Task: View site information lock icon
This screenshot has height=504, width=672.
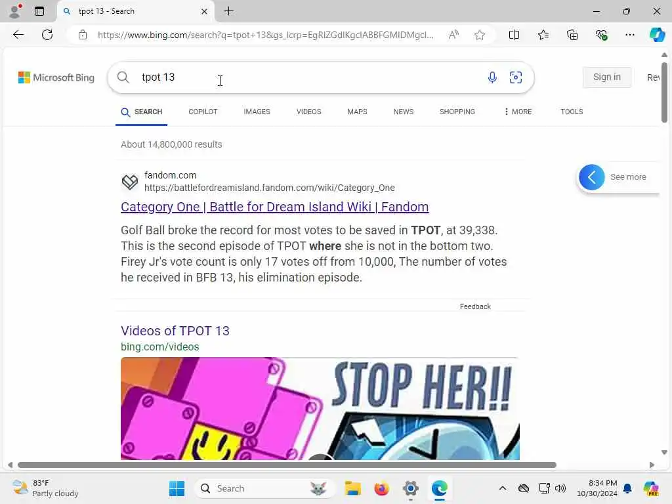Action: pyautogui.click(x=83, y=35)
